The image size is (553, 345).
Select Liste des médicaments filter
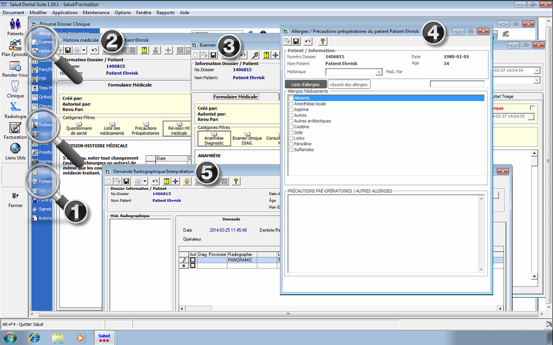pyautogui.click(x=112, y=128)
